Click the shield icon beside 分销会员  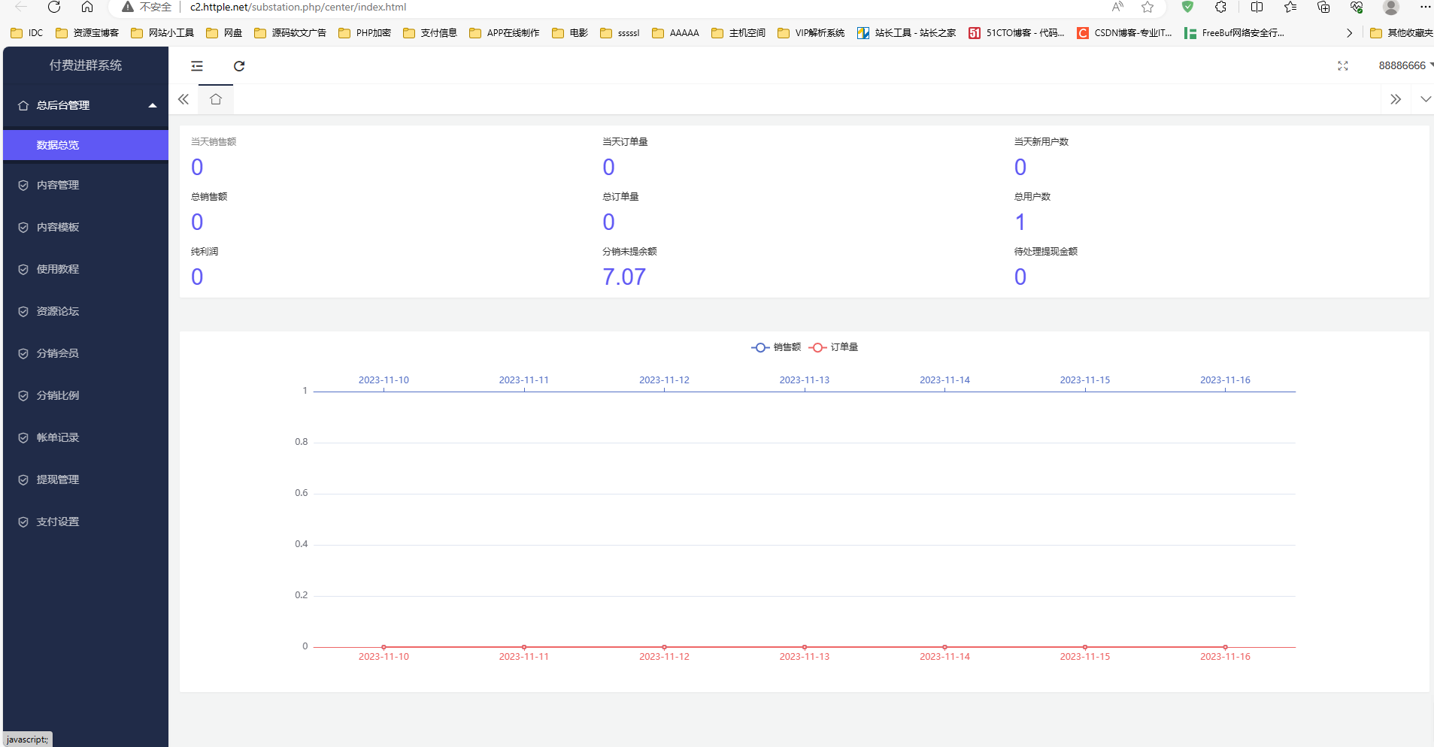tap(23, 353)
